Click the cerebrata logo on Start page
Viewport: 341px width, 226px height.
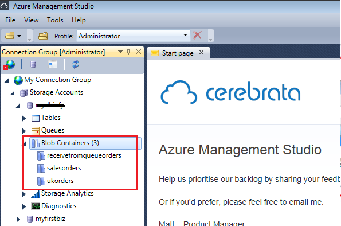[230, 92]
